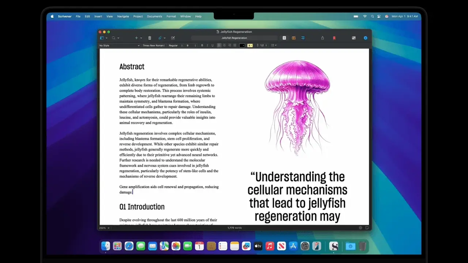Open Quick Search with the magnifier icon
This screenshot has width=468, height=263.
click(x=114, y=38)
